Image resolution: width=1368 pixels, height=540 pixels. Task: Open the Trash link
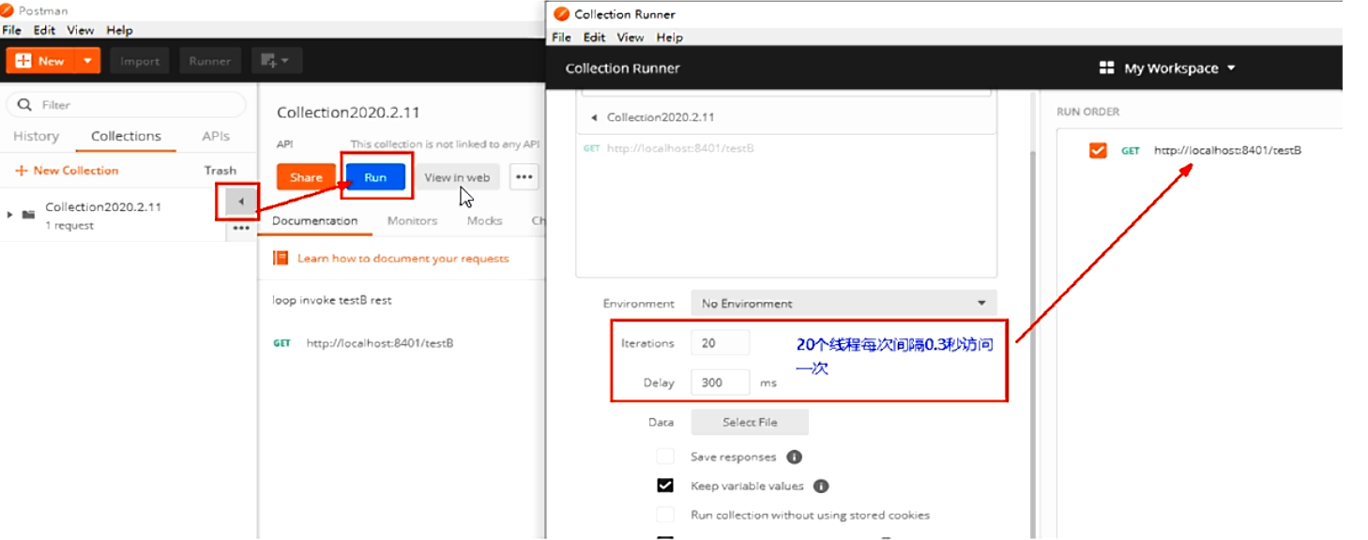(x=220, y=171)
